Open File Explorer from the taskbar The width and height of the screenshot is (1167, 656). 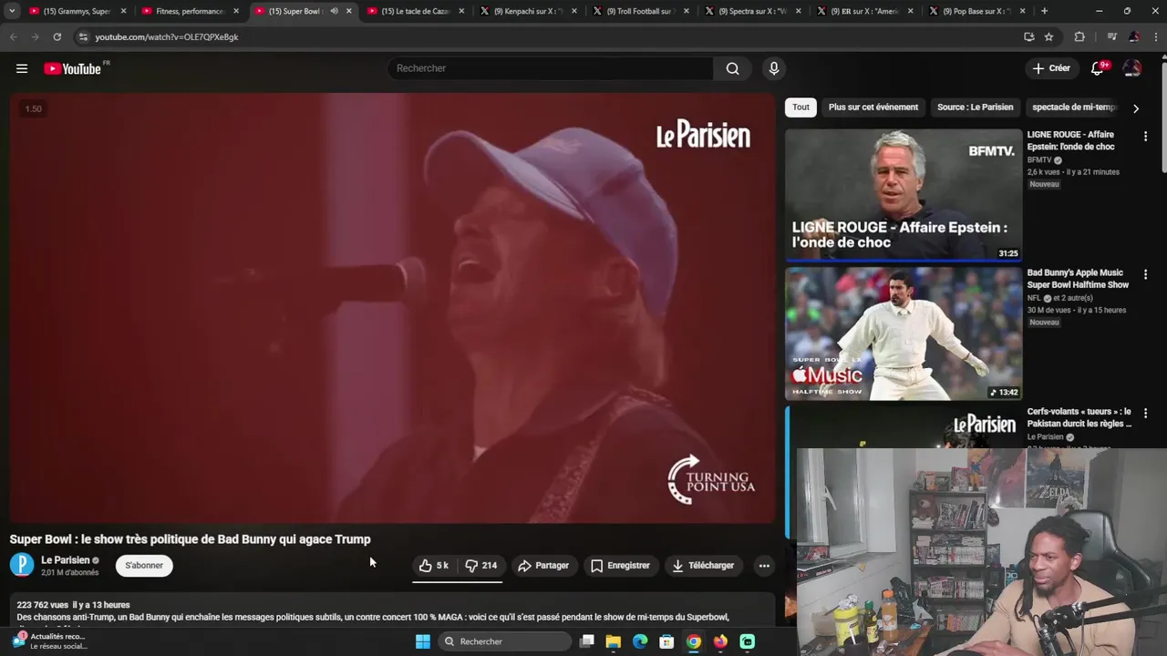tap(614, 641)
